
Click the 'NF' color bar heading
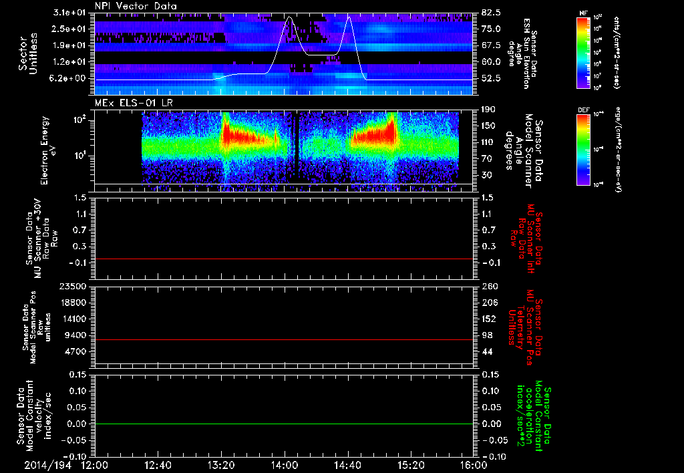tap(584, 13)
